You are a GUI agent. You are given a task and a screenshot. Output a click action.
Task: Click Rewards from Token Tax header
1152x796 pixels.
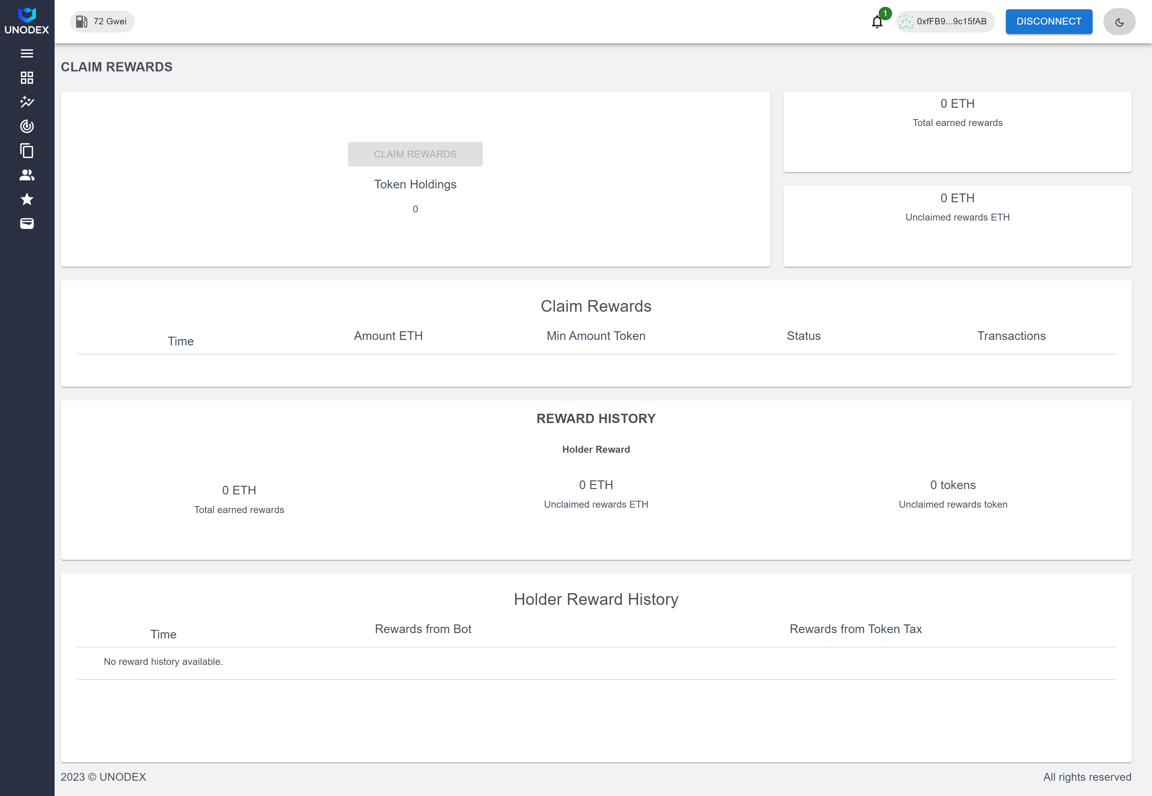pyautogui.click(x=855, y=629)
